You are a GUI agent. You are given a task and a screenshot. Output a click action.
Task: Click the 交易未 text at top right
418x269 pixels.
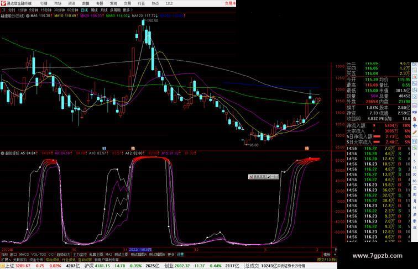click(230, 3)
